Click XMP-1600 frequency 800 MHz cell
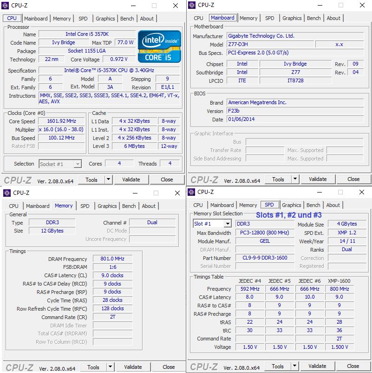Screen dimensions: 372x373 tap(339, 289)
